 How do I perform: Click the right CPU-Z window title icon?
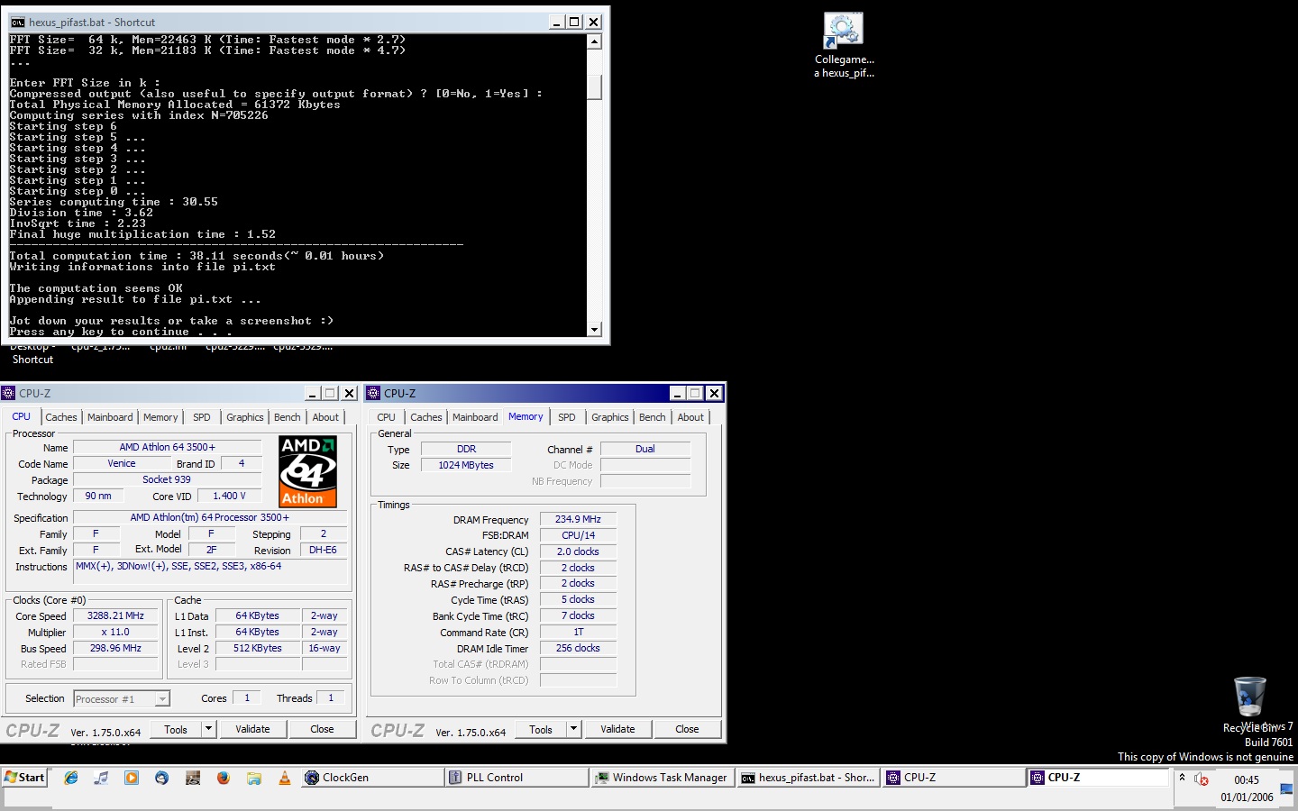point(374,393)
